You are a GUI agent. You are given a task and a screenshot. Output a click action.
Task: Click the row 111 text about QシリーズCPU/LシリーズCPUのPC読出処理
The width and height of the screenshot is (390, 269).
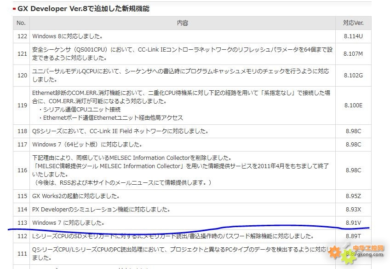point(181,253)
